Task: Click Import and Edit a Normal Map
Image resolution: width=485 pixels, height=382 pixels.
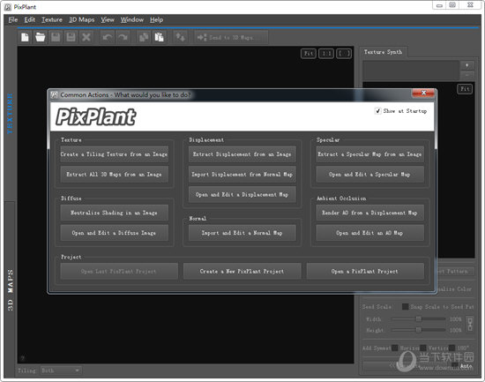Action: coord(242,233)
